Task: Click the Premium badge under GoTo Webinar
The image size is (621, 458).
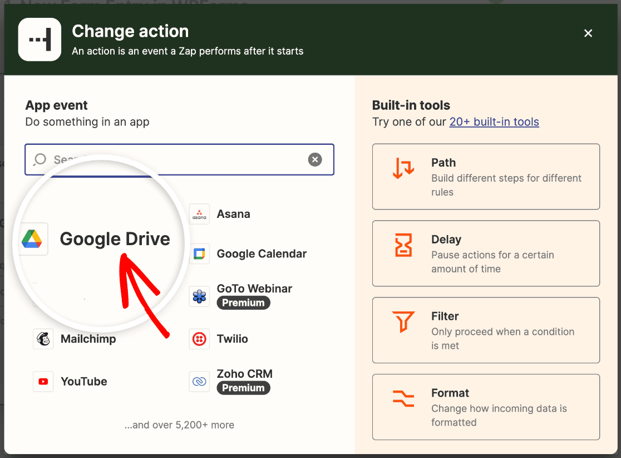Action: tap(243, 303)
